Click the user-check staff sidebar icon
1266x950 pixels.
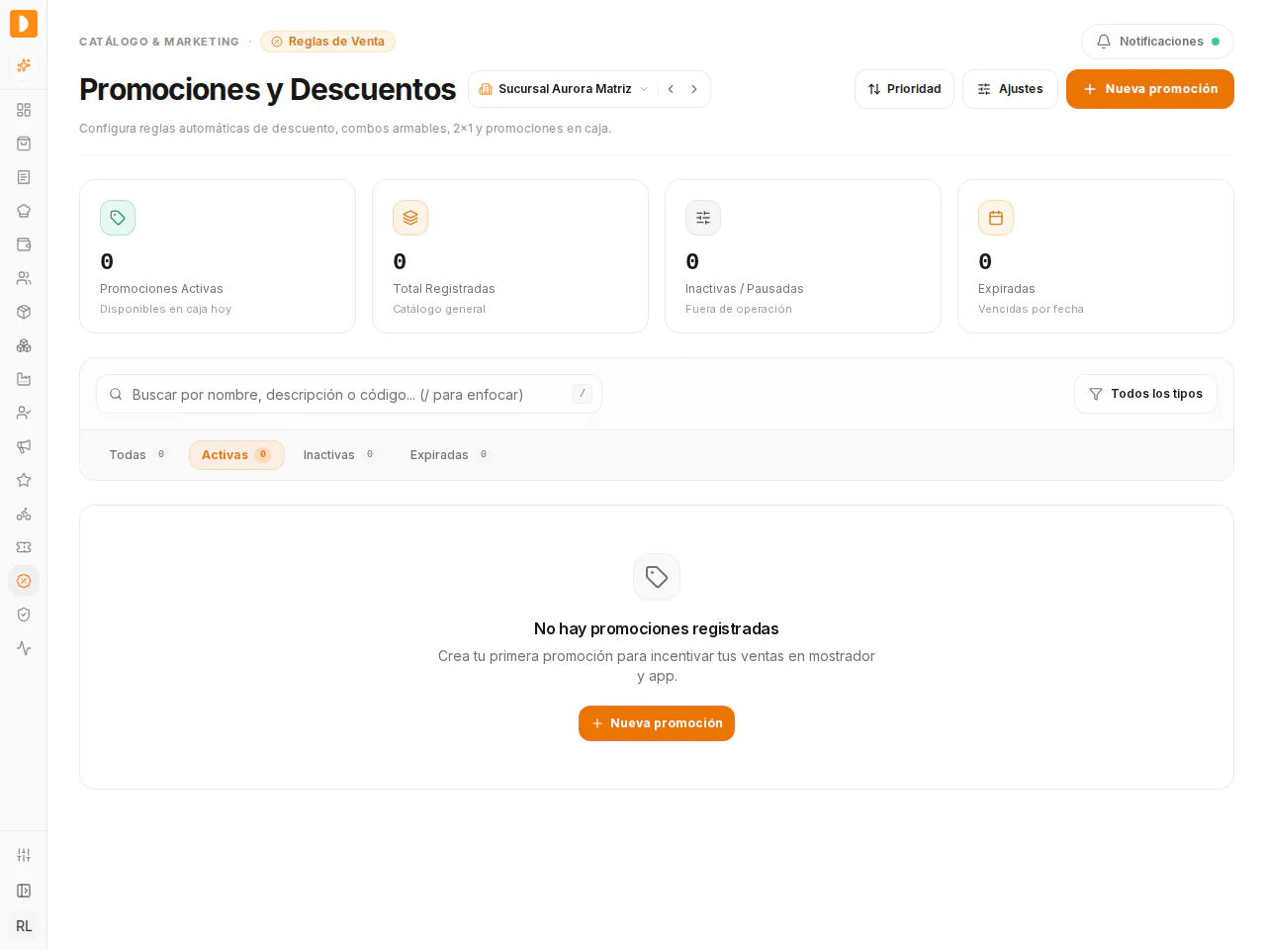24,413
